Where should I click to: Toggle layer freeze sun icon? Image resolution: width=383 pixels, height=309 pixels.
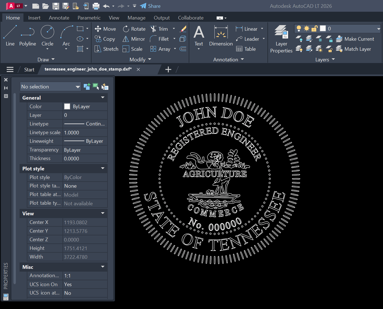(x=307, y=28)
